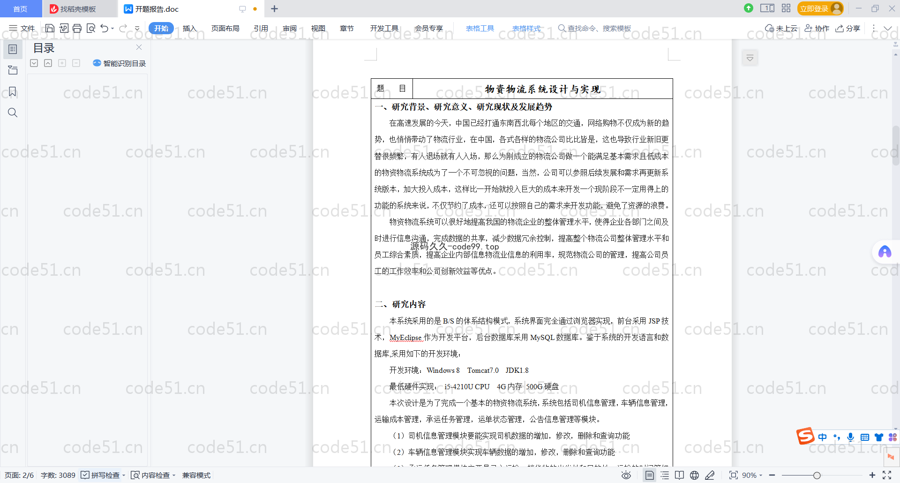900x483 pixels.
Task: Open the 拼写检查 dropdown arrow
Action: [124, 475]
